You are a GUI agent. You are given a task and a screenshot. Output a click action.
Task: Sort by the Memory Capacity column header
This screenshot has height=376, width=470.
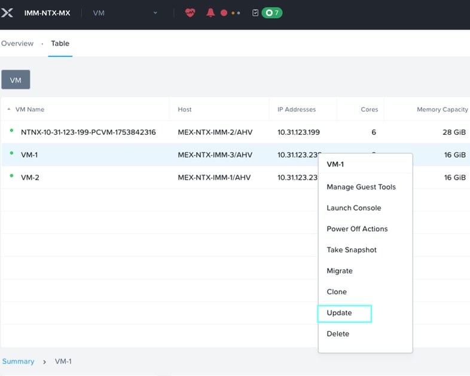click(442, 109)
